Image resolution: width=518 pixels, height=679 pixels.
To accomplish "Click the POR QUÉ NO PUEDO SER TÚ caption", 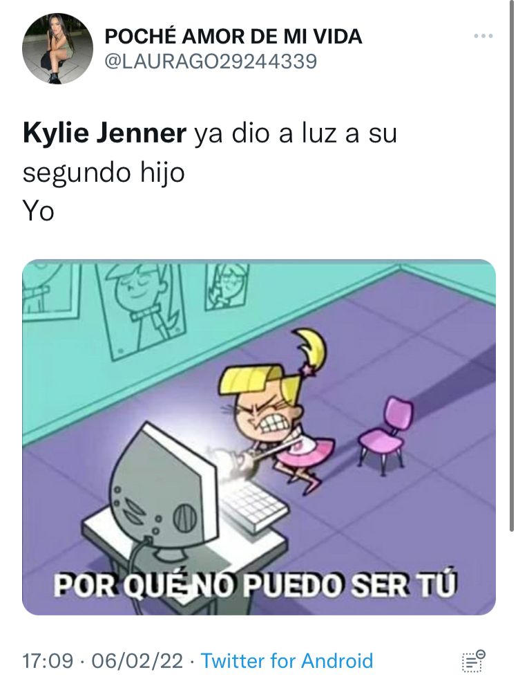I will [x=255, y=585].
